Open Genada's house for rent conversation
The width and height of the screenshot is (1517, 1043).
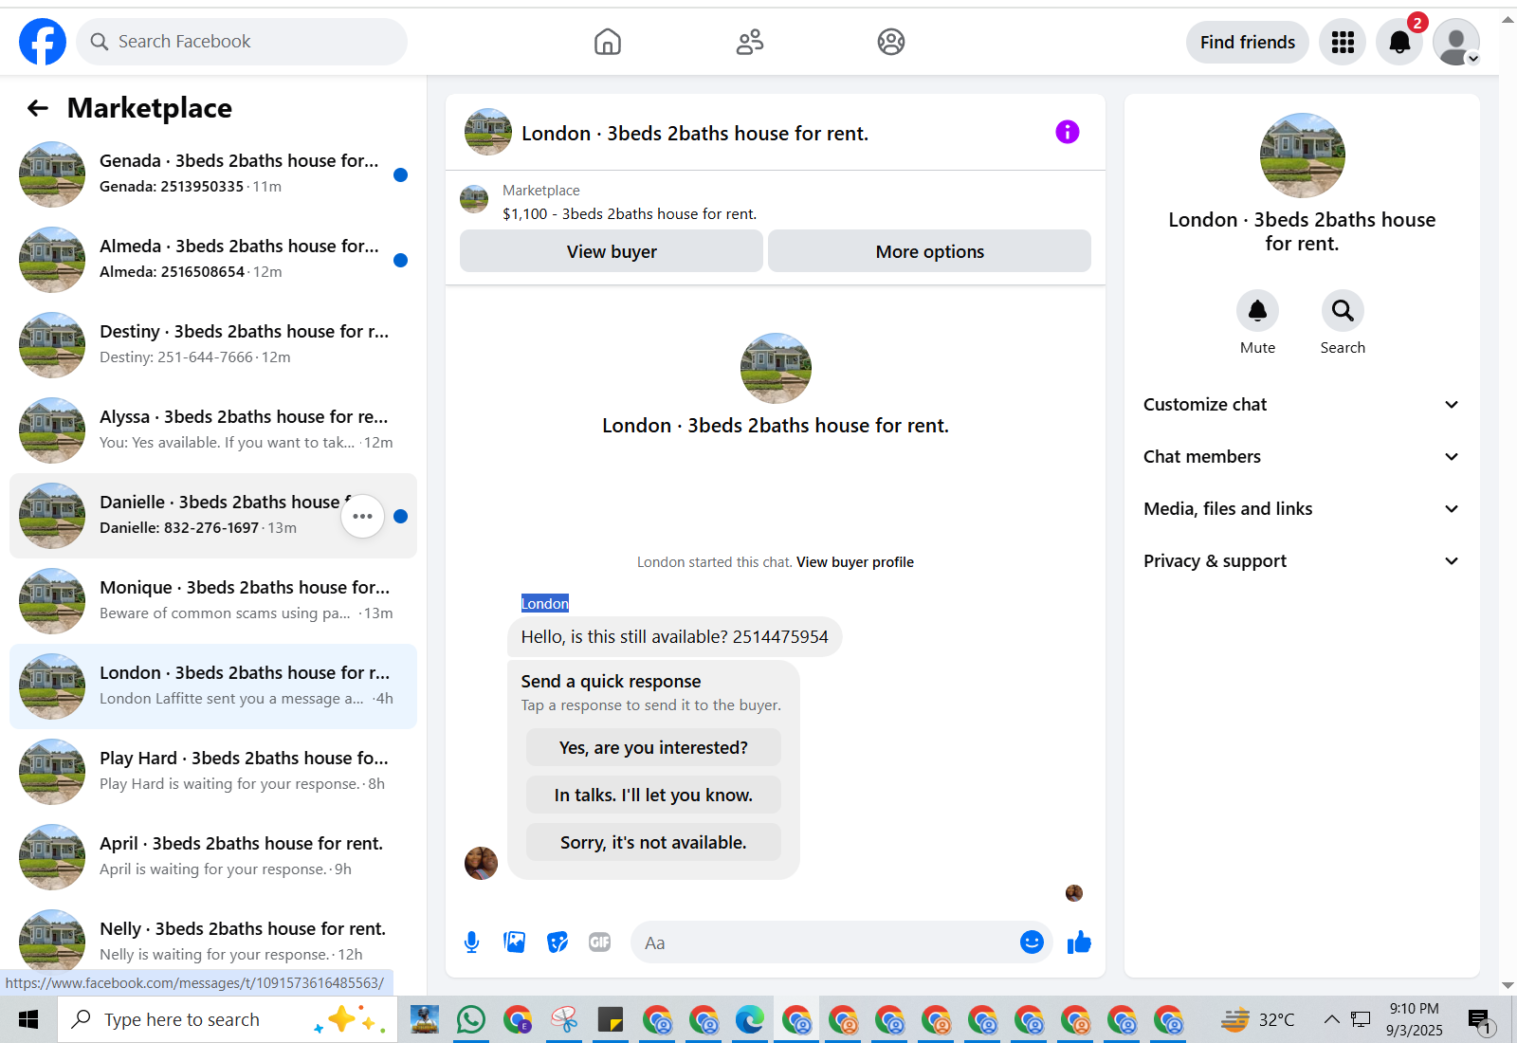coord(213,174)
